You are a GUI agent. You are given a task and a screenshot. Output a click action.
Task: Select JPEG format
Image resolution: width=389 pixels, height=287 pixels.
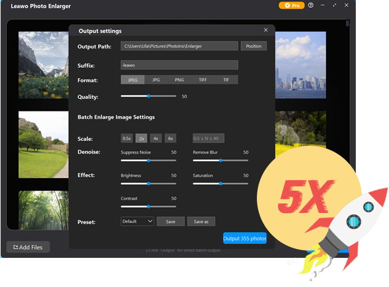133,80
